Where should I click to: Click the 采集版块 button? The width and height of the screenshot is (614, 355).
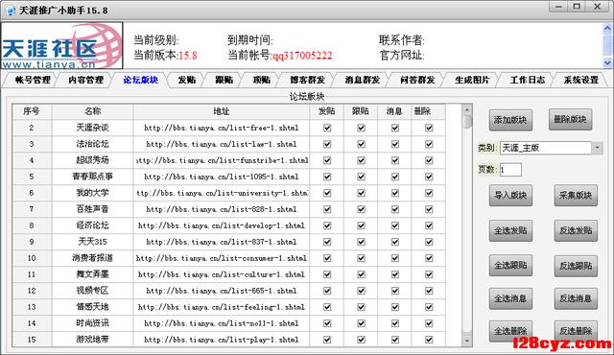tap(576, 195)
